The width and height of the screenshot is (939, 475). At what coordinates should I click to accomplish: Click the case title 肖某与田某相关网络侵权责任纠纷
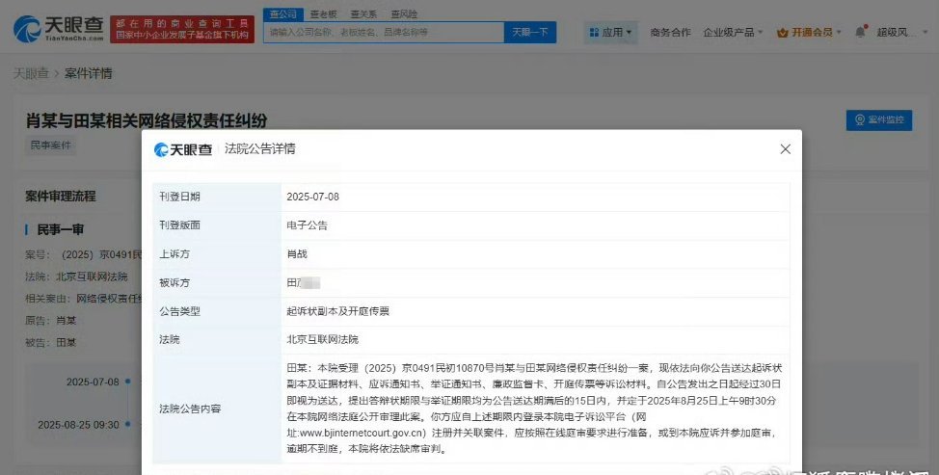click(147, 120)
